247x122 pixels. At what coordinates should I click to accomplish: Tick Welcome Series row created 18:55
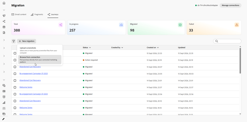click(x=15, y=108)
